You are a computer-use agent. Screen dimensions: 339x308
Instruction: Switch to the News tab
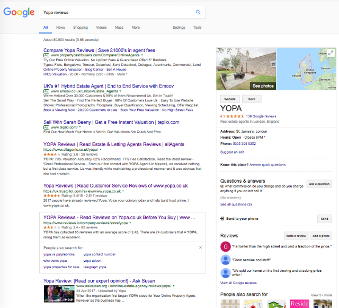point(60,28)
